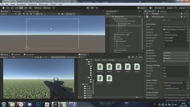Viewport: 190px width, 107px height.
Task: Select the Quest script asset
Action: pyautogui.click(x=118, y=68)
